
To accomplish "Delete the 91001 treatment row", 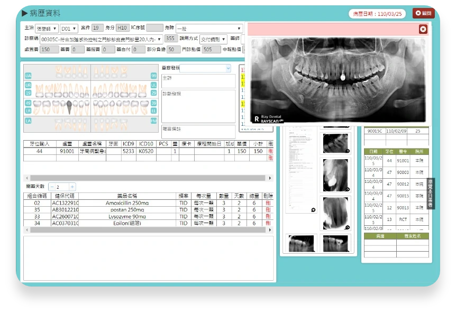I will click(x=270, y=151).
